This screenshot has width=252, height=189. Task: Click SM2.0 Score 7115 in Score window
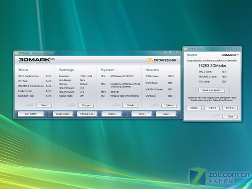click(x=213, y=72)
